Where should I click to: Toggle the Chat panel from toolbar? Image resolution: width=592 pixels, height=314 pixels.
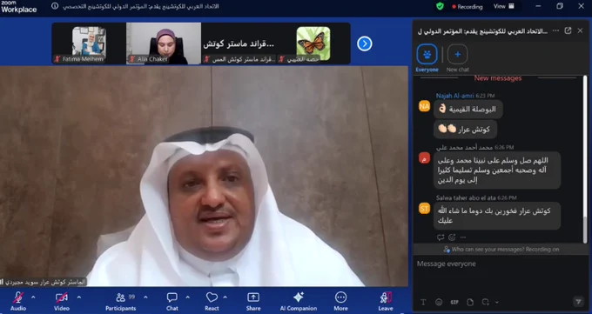[172, 301]
